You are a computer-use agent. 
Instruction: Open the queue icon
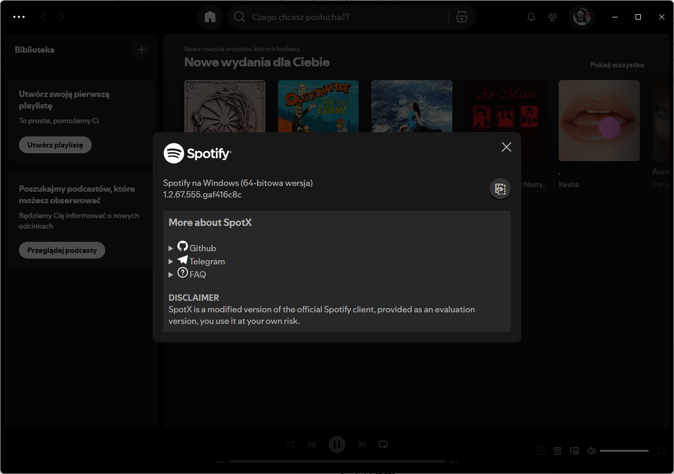pos(558,451)
